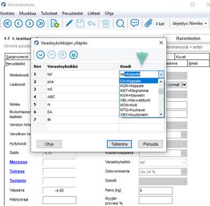Click the Myyjän provisio % field
The width and height of the screenshot is (210, 206).
coord(156,200)
